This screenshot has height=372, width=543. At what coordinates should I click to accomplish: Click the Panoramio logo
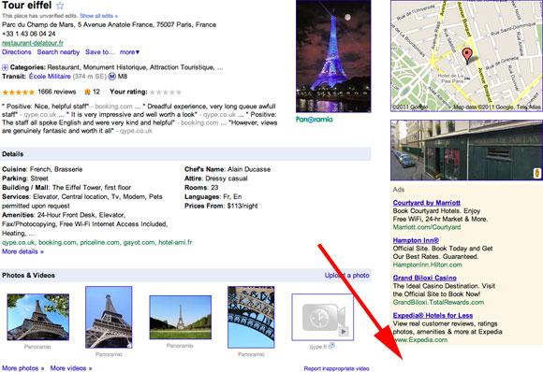pyautogui.click(x=314, y=120)
